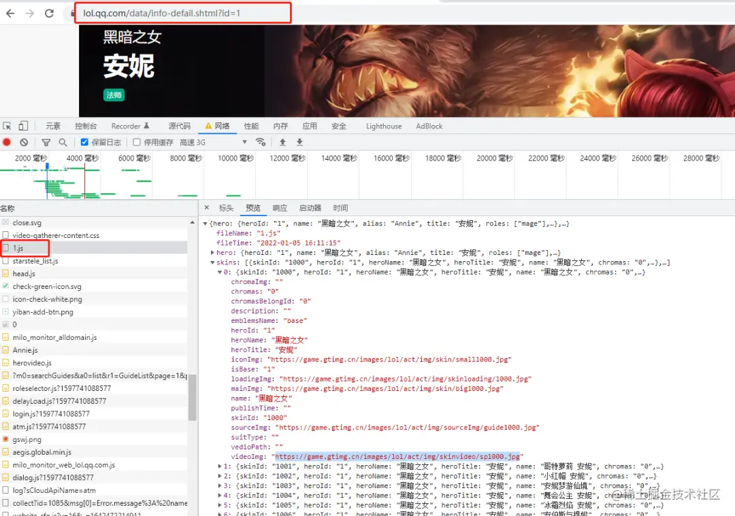Open the 应用 panel tab
This screenshot has width=735, height=516.
(x=310, y=126)
